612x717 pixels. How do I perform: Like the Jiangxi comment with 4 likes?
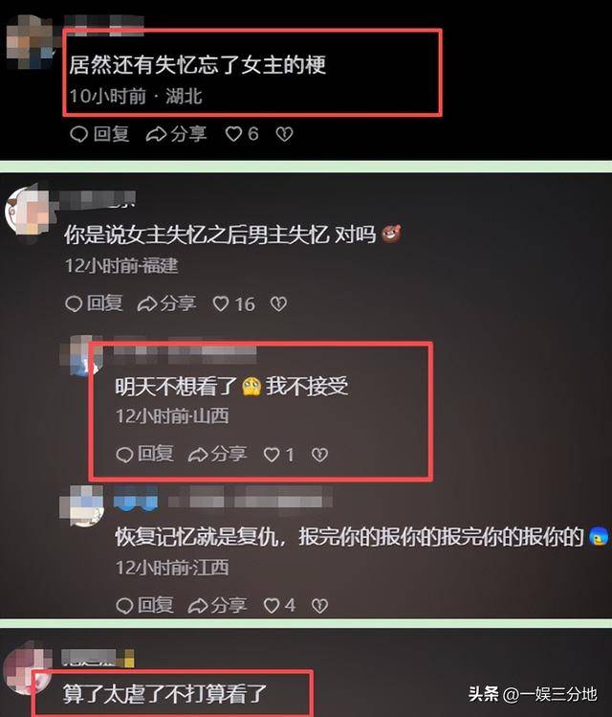(272, 606)
